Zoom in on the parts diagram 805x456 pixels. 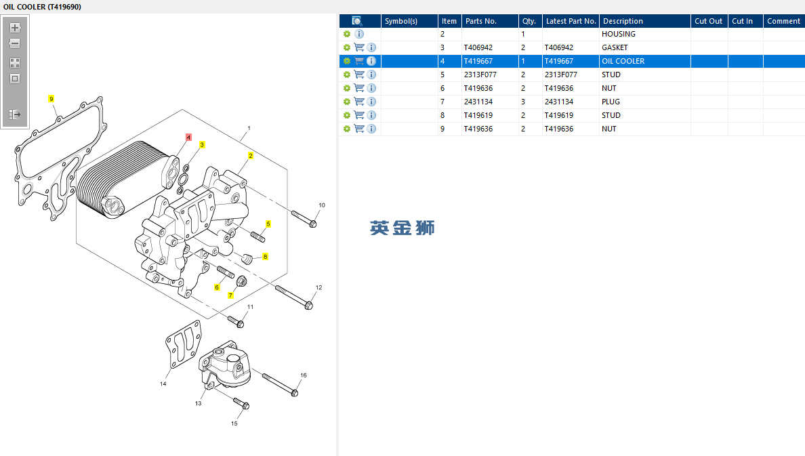click(15, 28)
